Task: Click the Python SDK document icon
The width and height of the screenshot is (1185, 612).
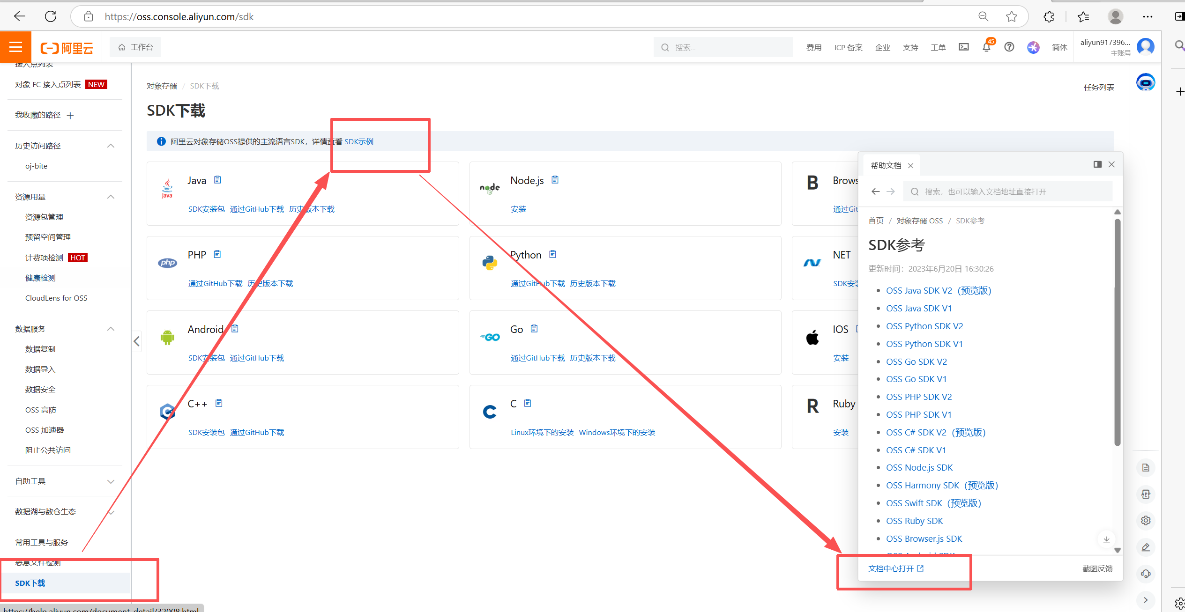Action: [553, 254]
